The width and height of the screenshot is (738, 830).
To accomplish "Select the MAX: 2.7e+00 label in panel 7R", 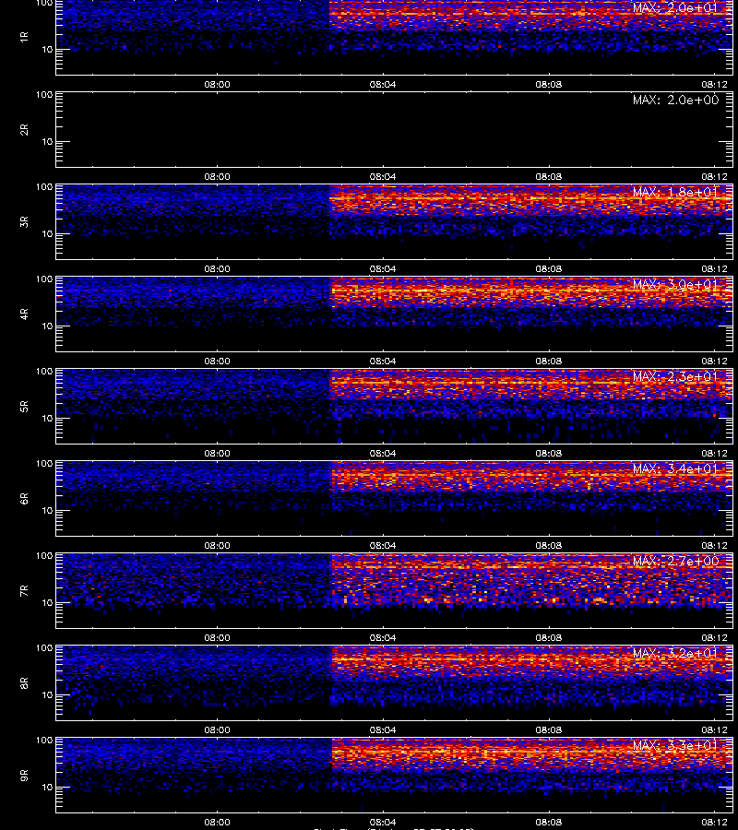I will [675, 561].
